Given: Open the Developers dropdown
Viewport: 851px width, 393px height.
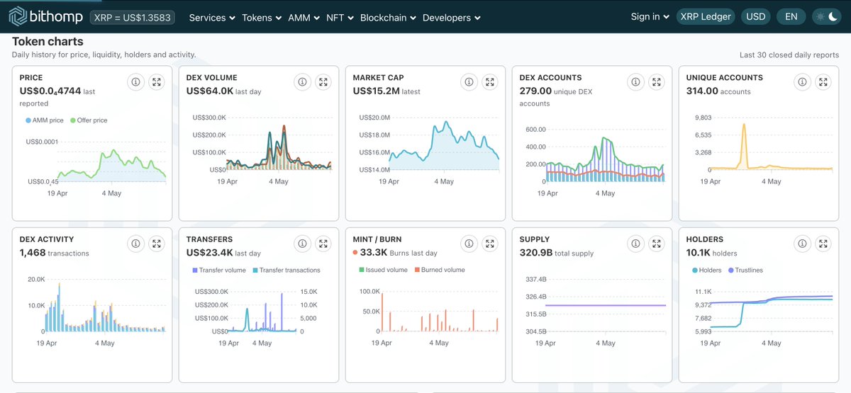Looking at the screenshot, I should (x=452, y=17).
